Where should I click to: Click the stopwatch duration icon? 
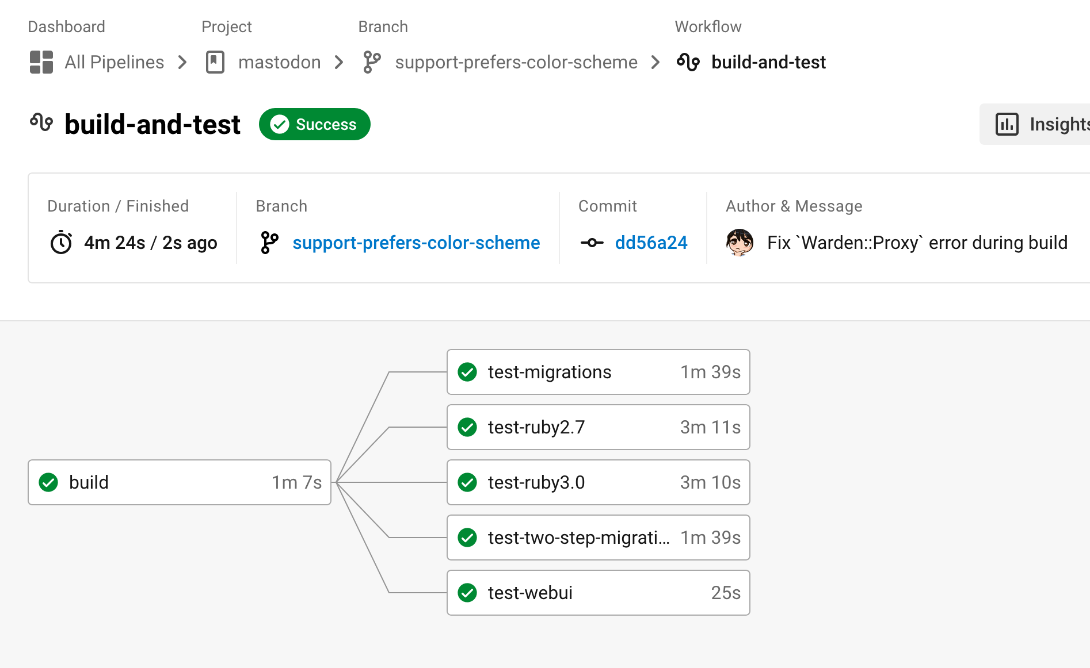click(x=61, y=243)
